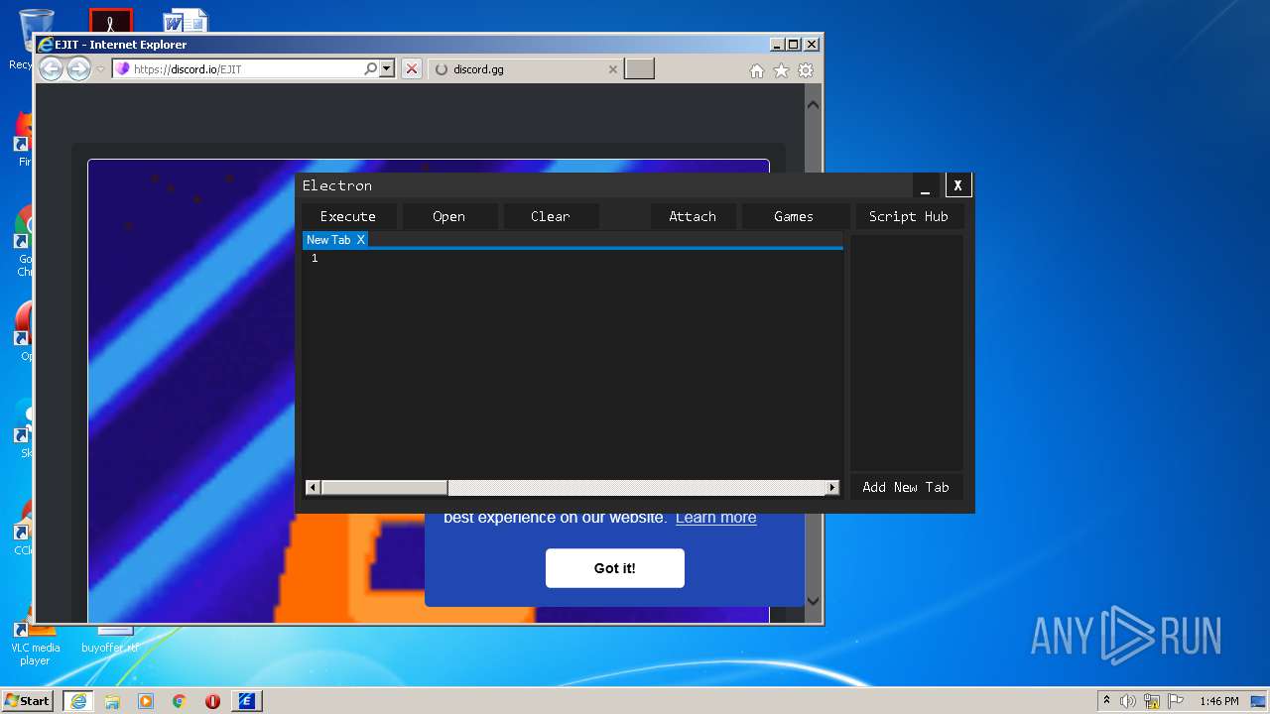Open Windows Explorer from taskbar
The image size is (1270, 714).
(112, 701)
